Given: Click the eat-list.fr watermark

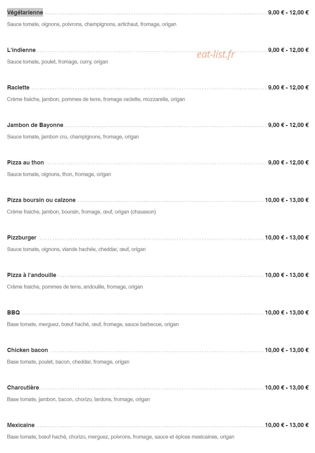Looking at the screenshot, I should click(x=216, y=55).
